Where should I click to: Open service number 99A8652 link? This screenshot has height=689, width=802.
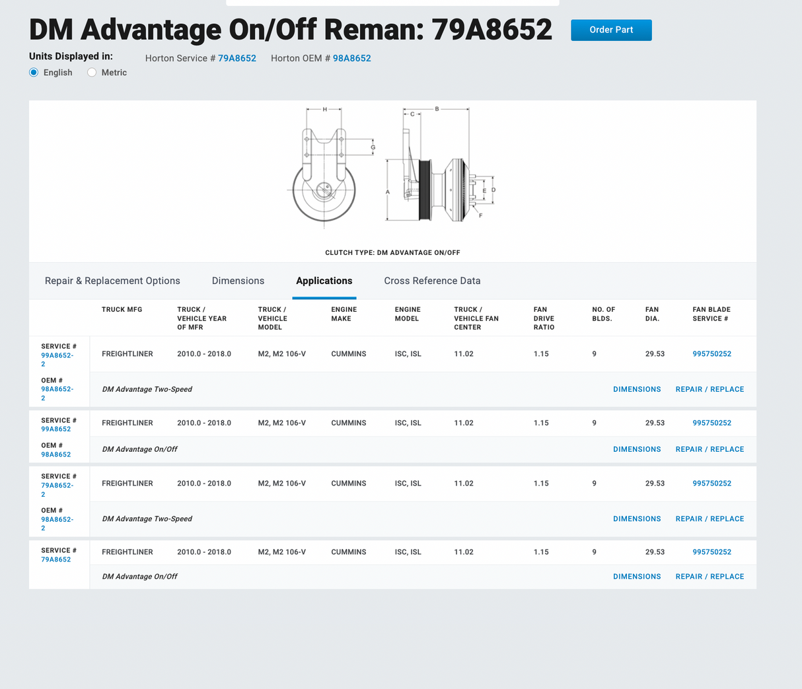[55, 429]
